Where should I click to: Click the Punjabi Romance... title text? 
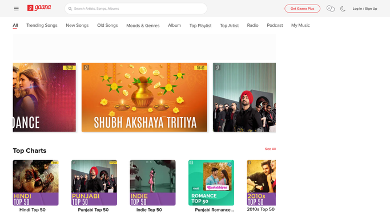point(214,210)
